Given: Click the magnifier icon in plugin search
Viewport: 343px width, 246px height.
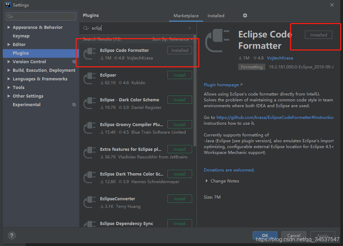Looking at the screenshot, I should pyautogui.click(x=86, y=28).
